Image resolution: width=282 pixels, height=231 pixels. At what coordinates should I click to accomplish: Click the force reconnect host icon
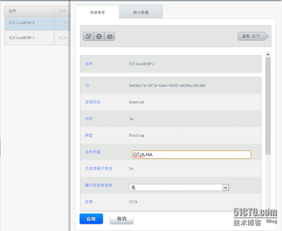[x=110, y=36]
